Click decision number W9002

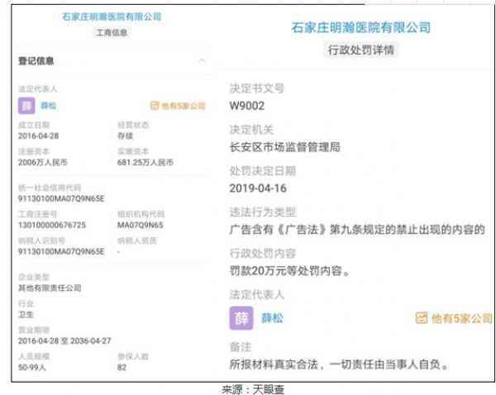(x=247, y=106)
